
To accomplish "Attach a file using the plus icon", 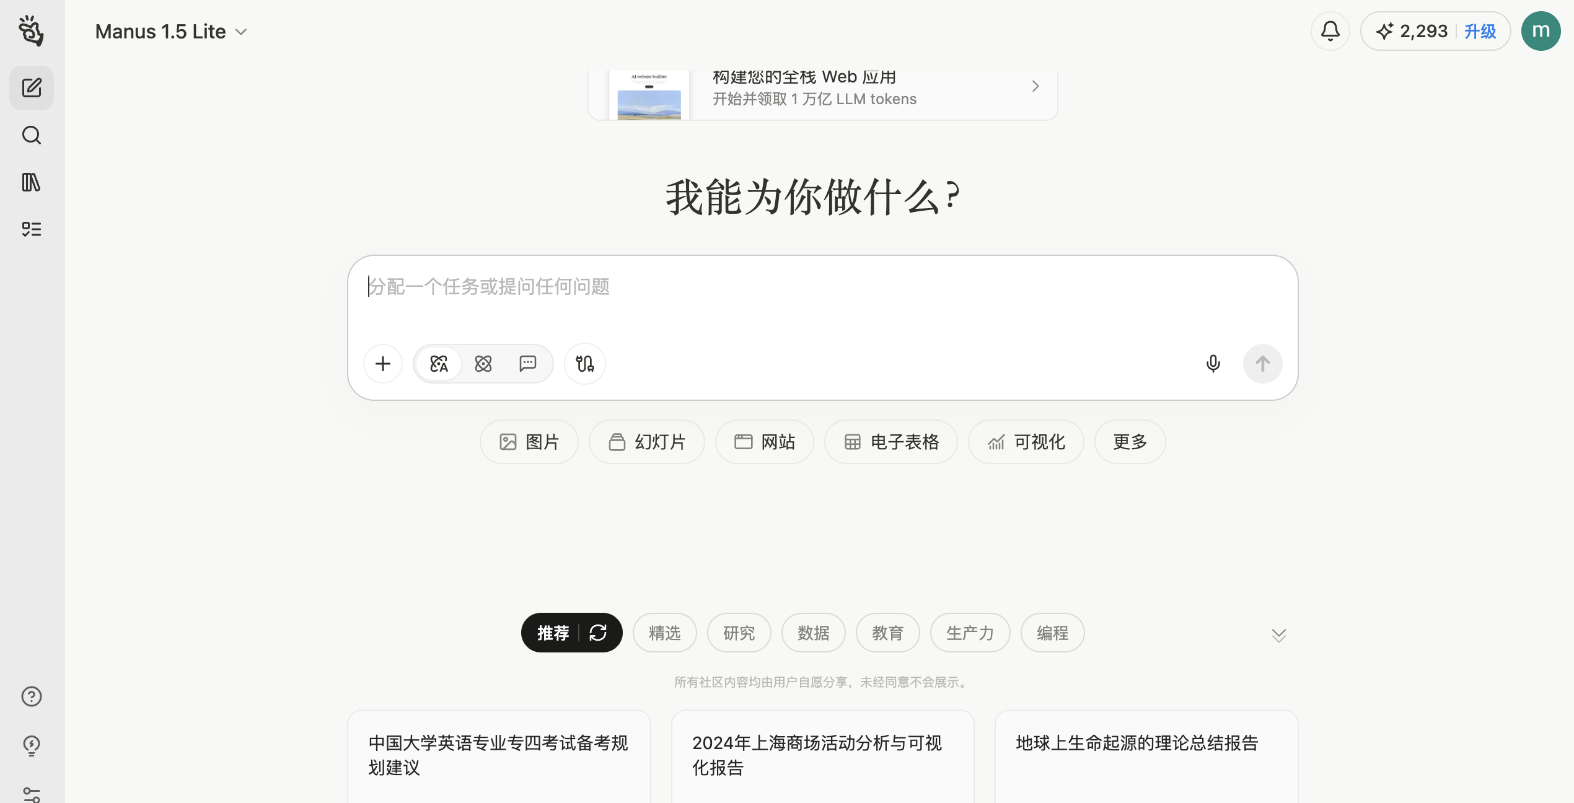I will click(x=382, y=364).
